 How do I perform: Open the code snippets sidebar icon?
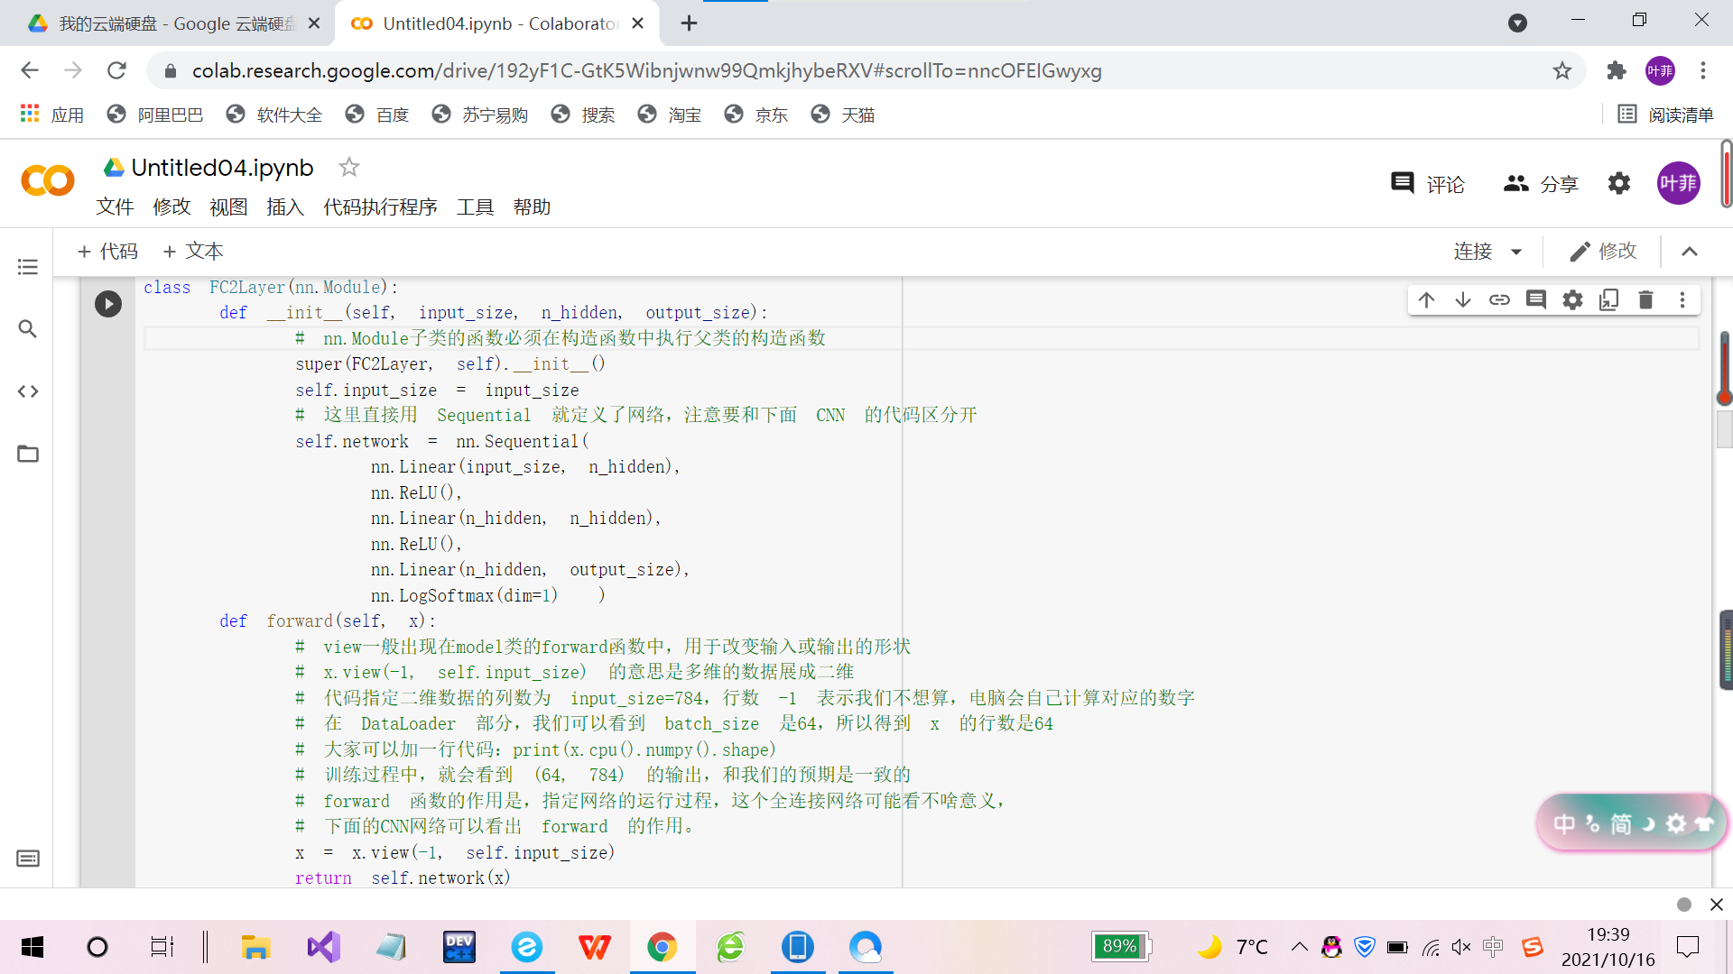click(x=28, y=391)
